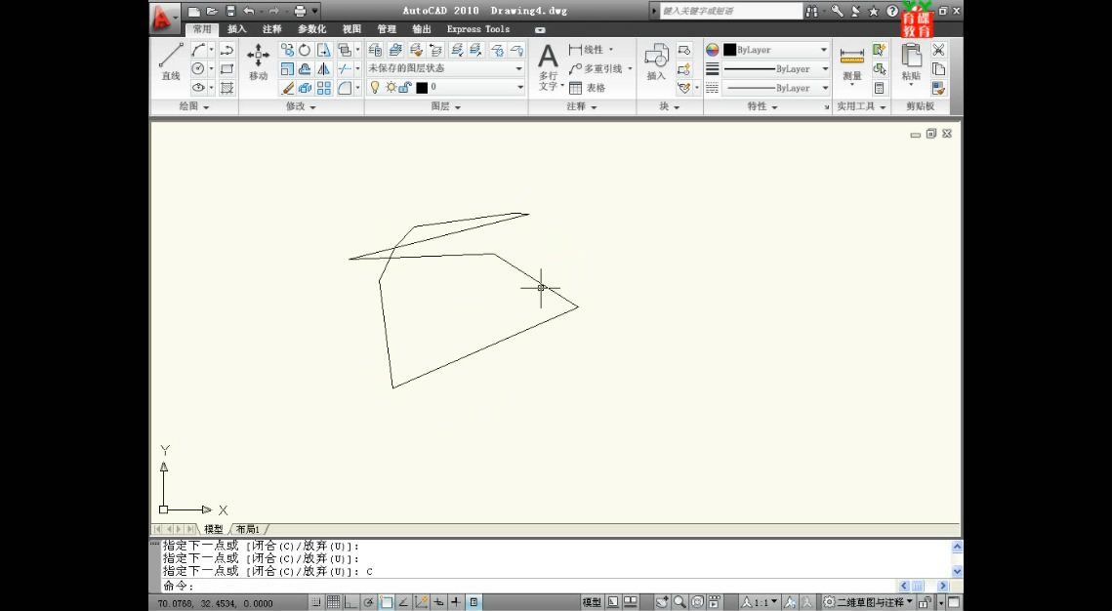The width and height of the screenshot is (1112, 611).
Task: Toggle layer 0 light bulb on/off
Action: [x=375, y=87]
